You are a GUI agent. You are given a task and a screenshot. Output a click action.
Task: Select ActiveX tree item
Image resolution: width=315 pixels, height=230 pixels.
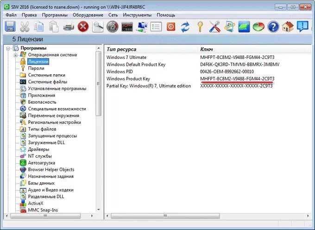point(36,203)
